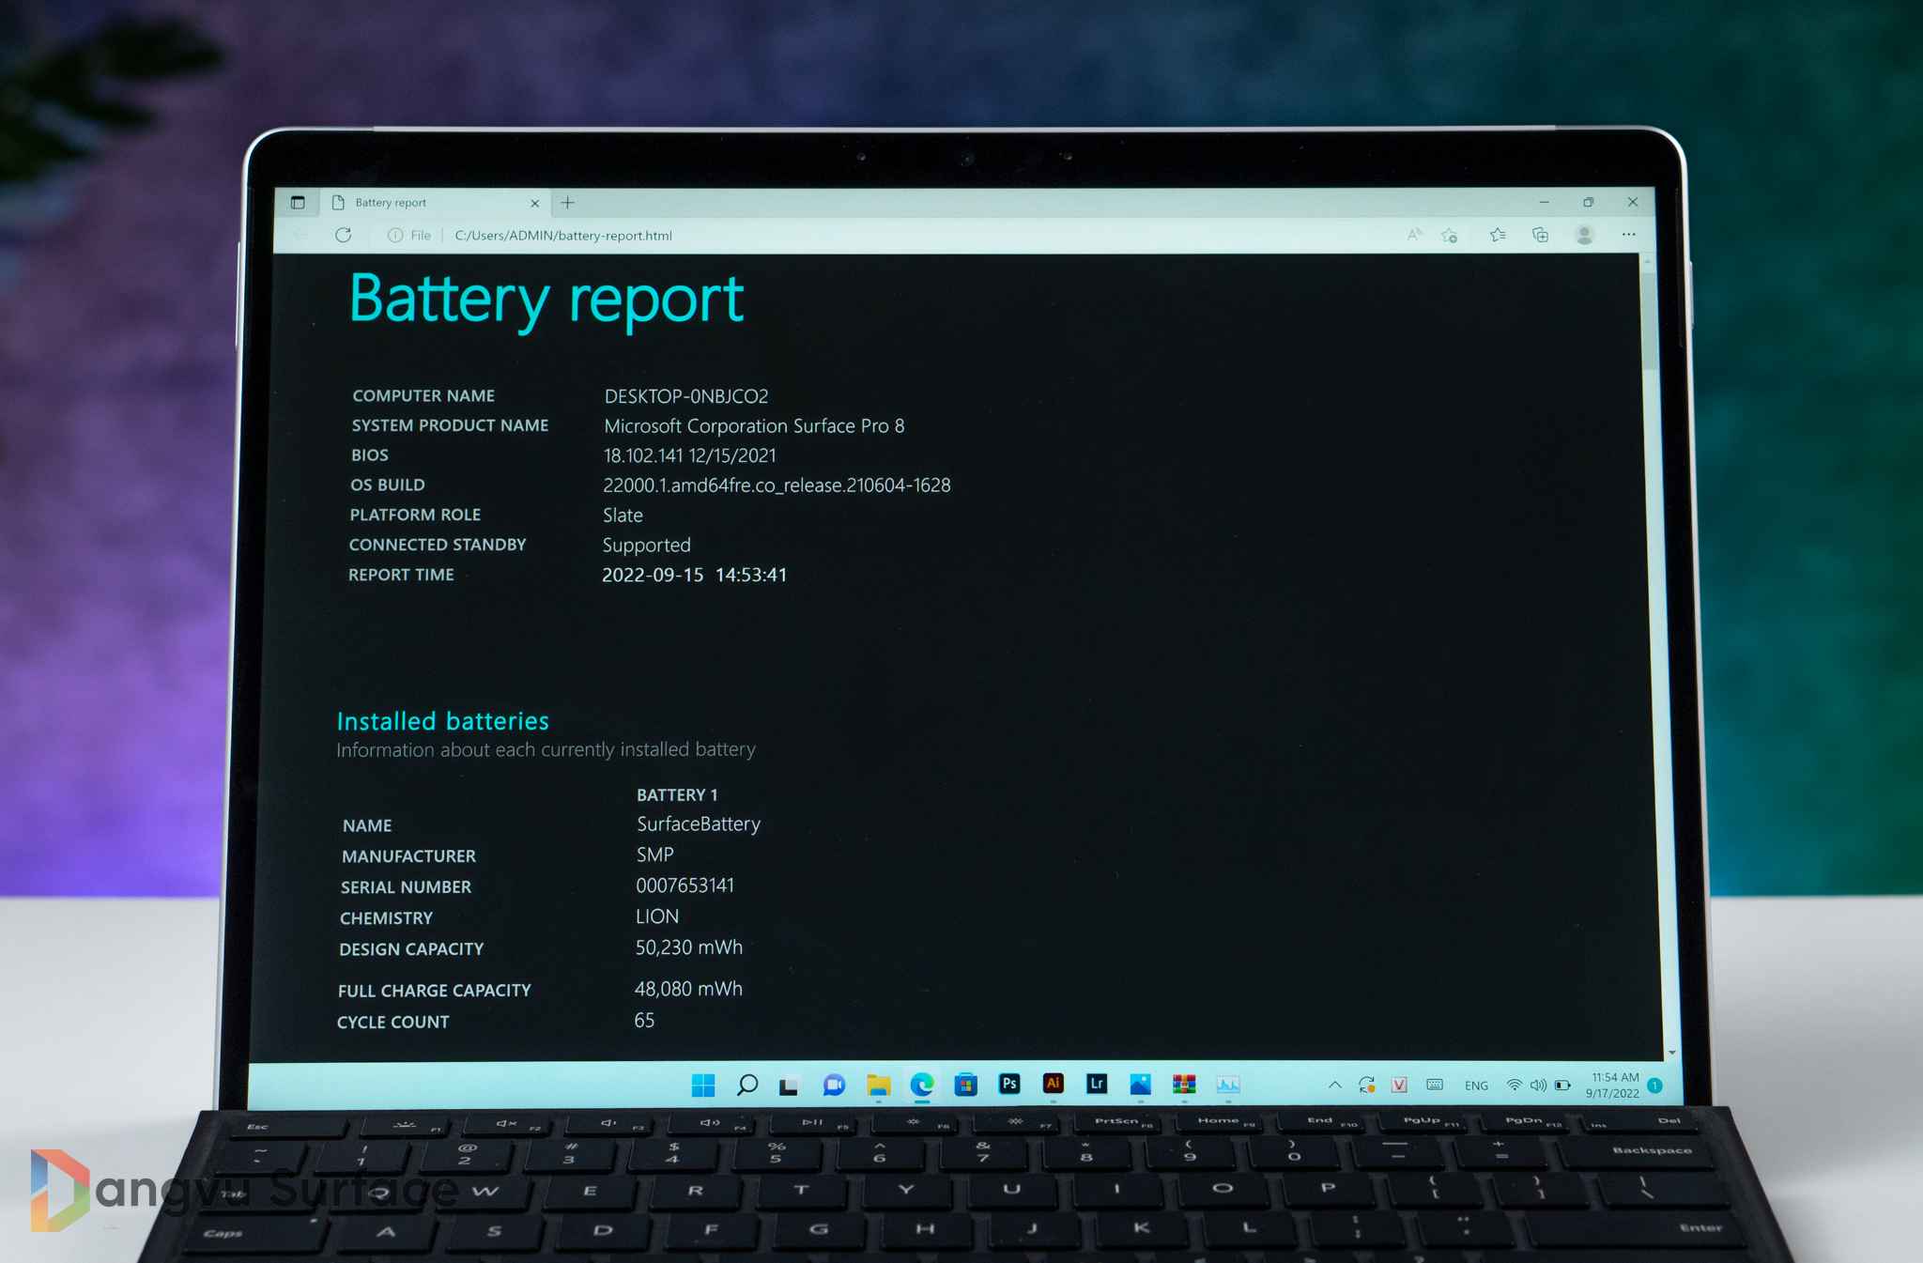The image size is (1923, 1263).
Task: Click the Installed batteries heading
Action: pos(442,721)
